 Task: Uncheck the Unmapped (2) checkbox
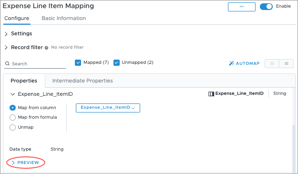116,62
